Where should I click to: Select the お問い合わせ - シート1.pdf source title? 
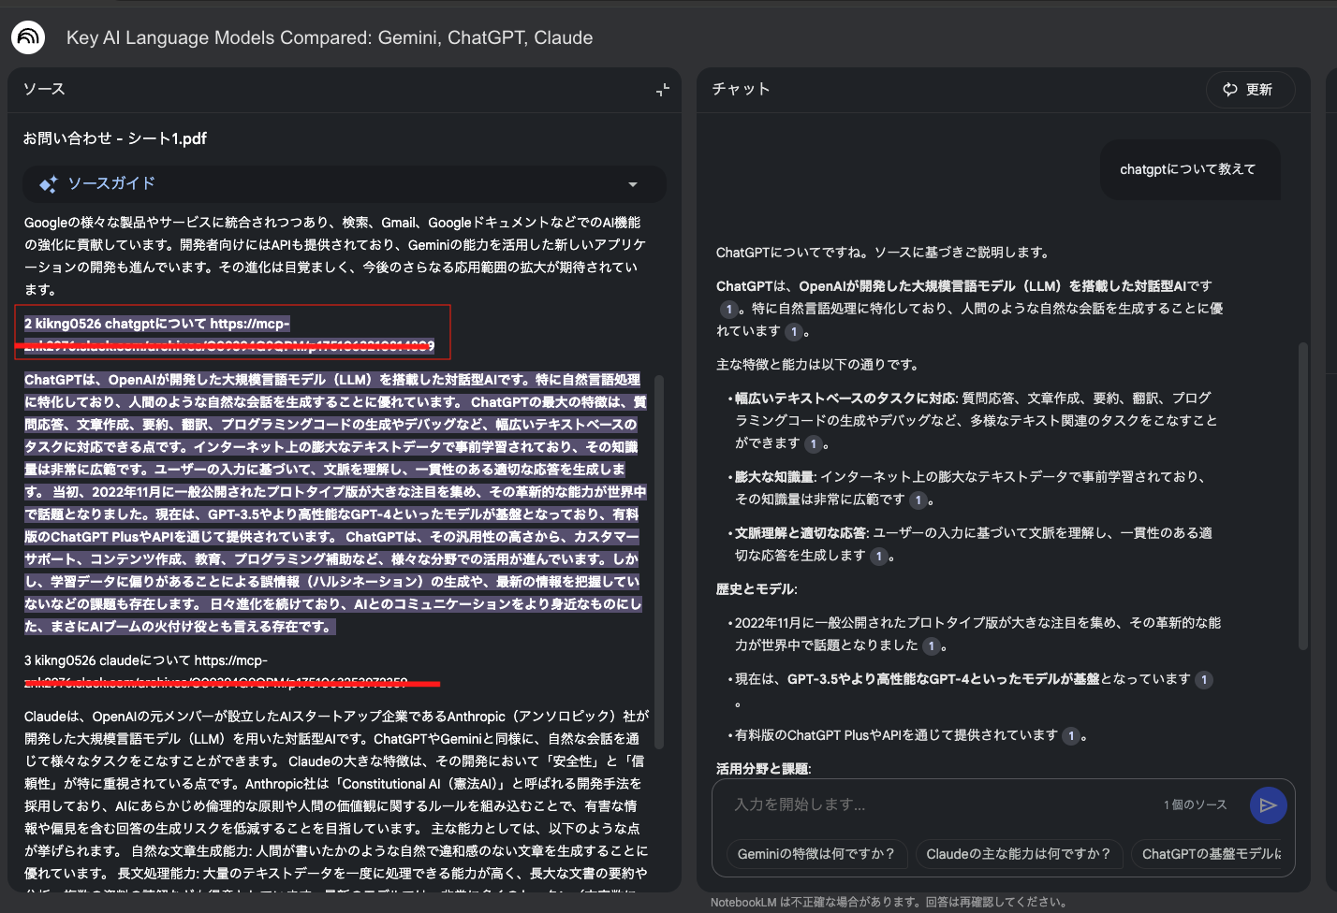(114, 138)
